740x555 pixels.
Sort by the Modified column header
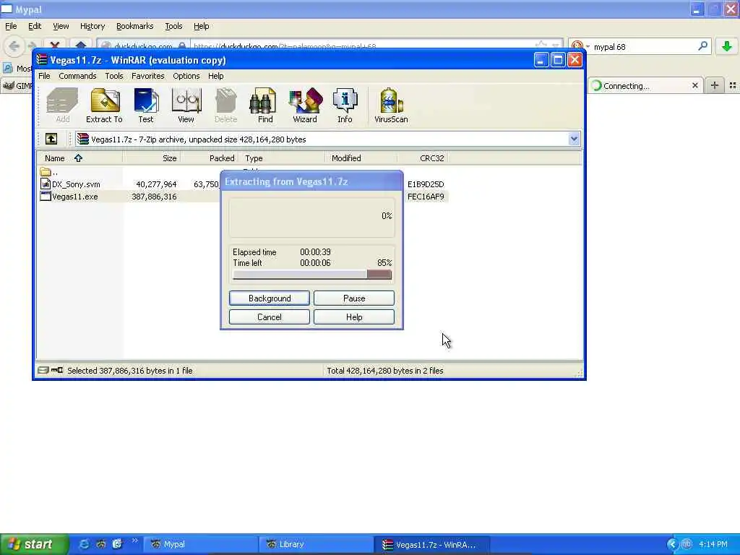coord(361,158)
